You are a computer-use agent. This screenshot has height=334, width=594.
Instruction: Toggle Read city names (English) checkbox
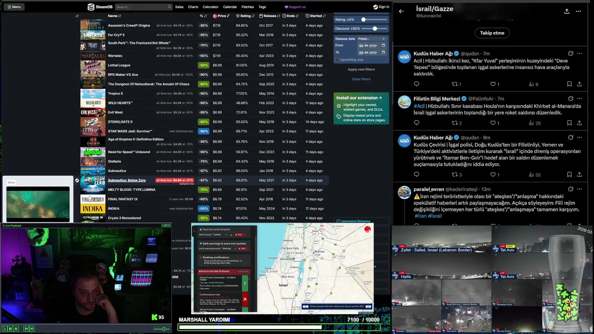200,230
